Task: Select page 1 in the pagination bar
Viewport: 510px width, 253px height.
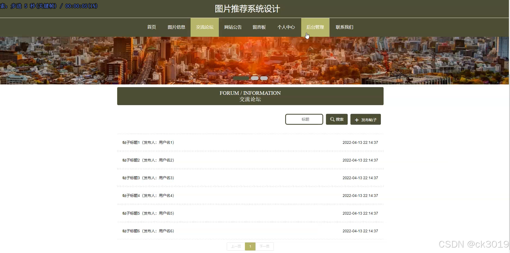Action: pyautogui.click(x=250, y=246)
